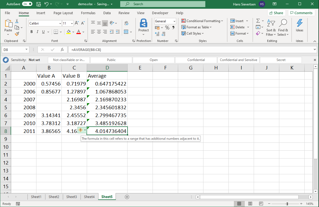The image size is (319, 207).
Task: Click the error warning icon beside D8
Action: tap(80, 130)
